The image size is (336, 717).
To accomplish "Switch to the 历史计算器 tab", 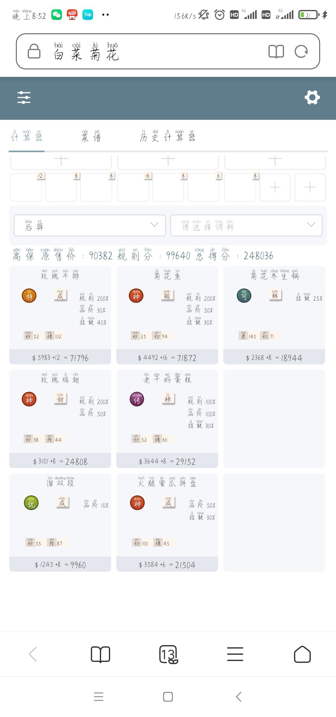I will pyautogui.click(x=168, y=136).
